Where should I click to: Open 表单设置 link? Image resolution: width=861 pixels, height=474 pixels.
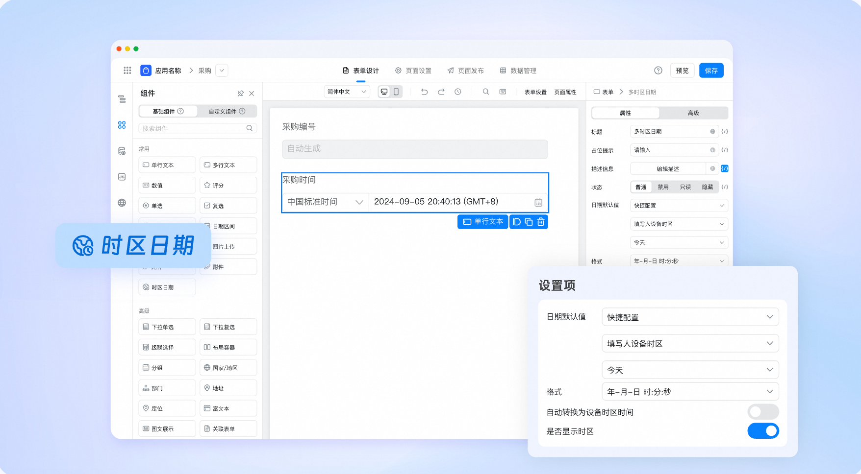click(x=535, y=92)
